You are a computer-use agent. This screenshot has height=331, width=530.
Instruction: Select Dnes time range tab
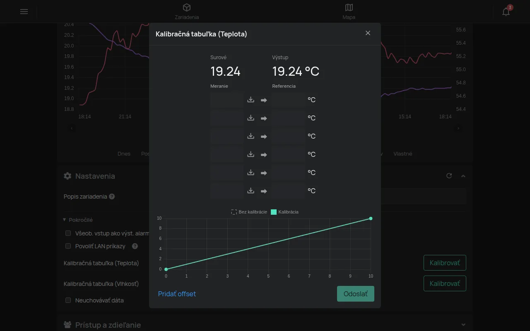tap(124, 154)
